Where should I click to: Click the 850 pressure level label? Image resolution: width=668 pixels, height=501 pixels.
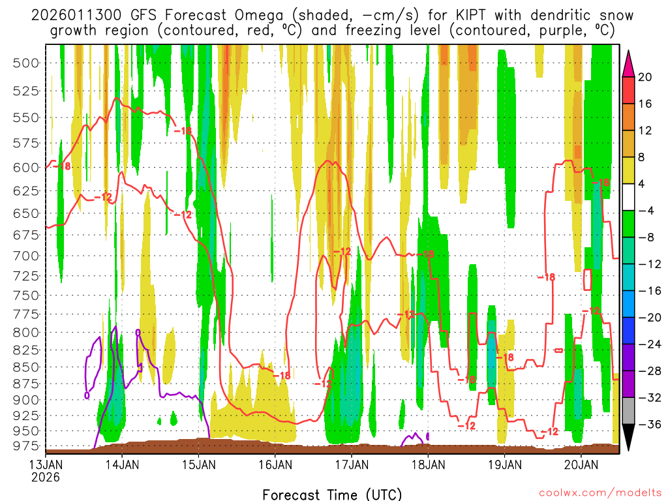[x=25, y=367]
